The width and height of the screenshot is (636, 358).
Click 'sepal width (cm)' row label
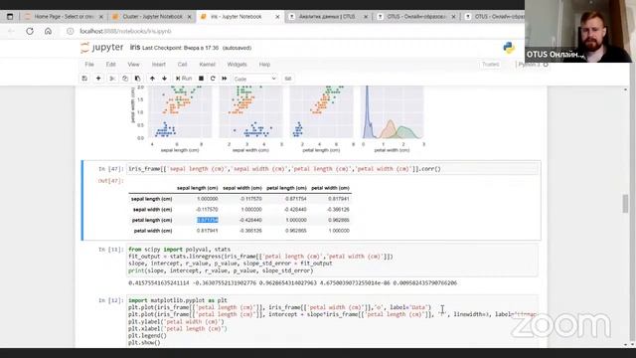click(152, 210)
